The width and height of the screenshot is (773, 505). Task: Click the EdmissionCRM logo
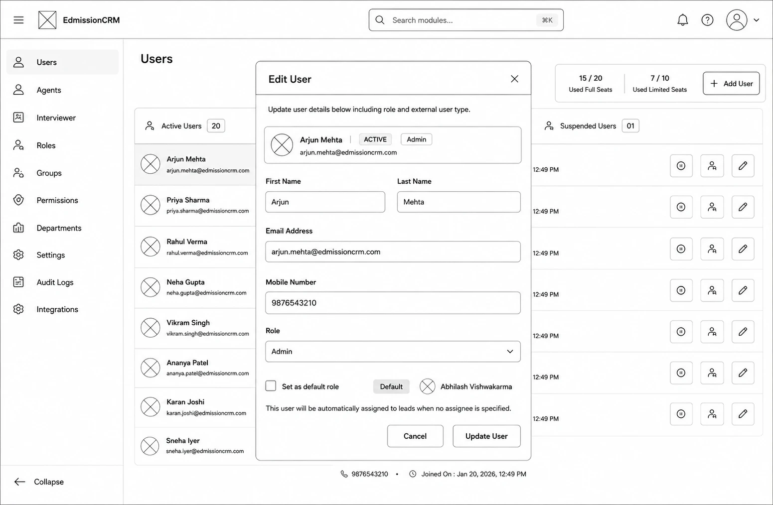pos(47,20)
